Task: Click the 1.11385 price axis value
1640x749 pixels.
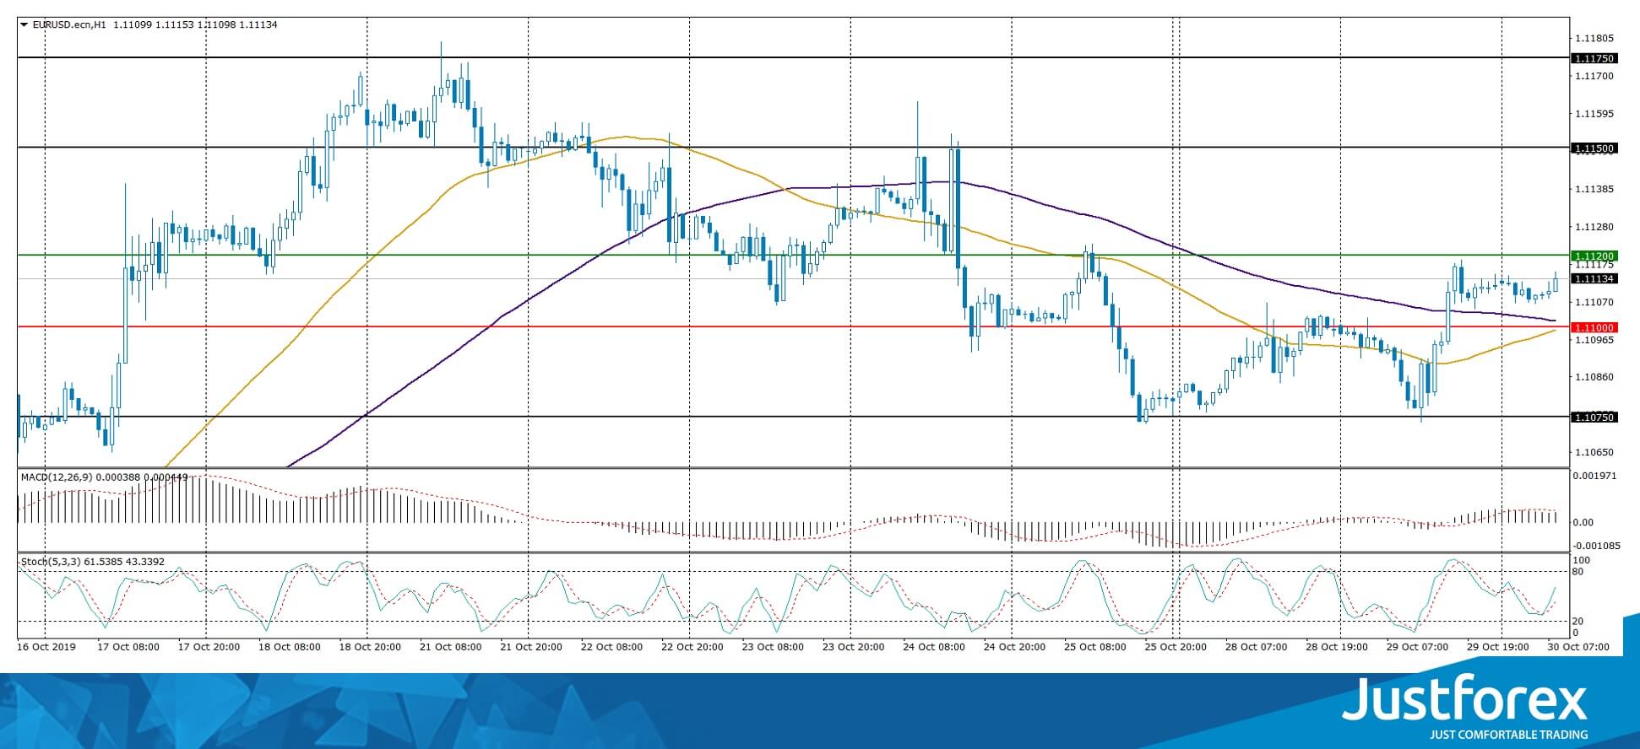Action: point(1594,189)
